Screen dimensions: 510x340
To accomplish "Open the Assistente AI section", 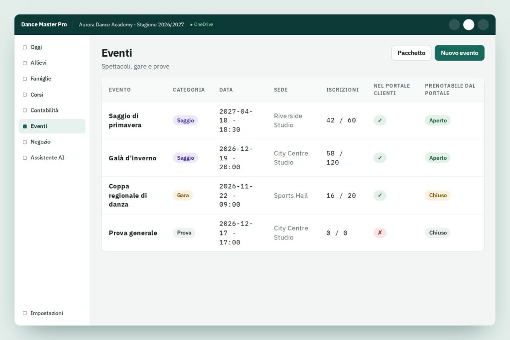I will click(52, 158).
